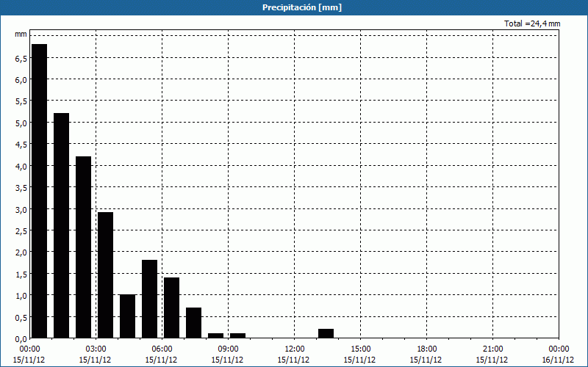Click the 06:00 x-axis time label
The height and width of the screenshot is (367, 588).
(162, 349)
